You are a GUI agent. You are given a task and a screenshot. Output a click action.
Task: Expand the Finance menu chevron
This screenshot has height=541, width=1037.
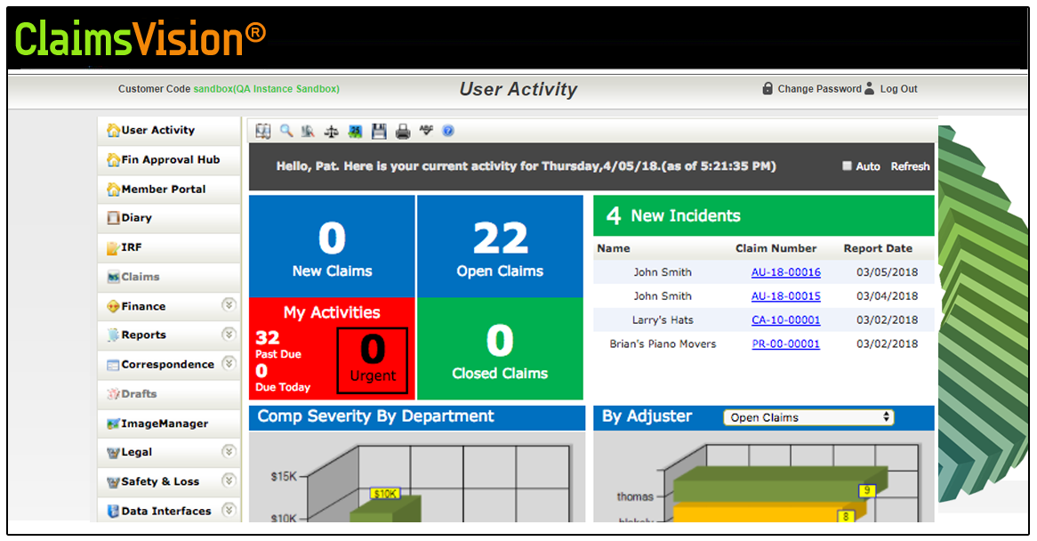tap(229, 305)
